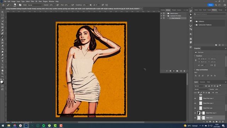The height and width of the screenshot is (128, 227).
Task: Toggle layer filtering on/off switch
Action: pyautogui.click(x=220, y=86)
